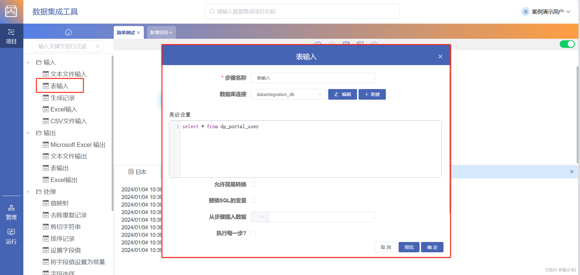The height and width of the screenshot is (275, 580).
Task: Click the canvas vertical scrollbar at far right
Action: [578, 114]
